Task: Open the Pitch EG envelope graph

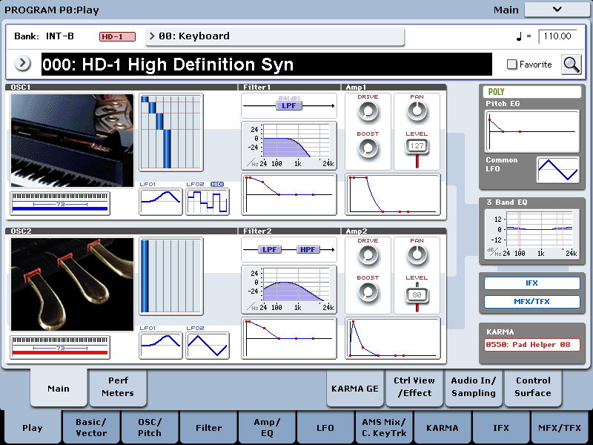Action: click(531, 131)
